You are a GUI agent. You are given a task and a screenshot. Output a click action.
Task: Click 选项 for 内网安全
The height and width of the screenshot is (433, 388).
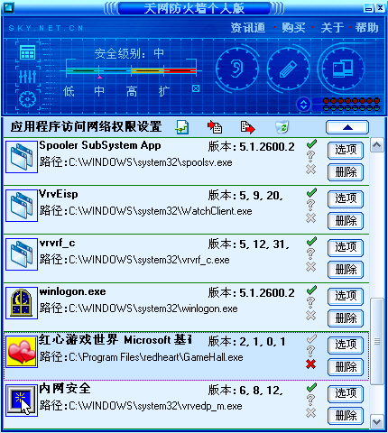(x=346, y=393)
